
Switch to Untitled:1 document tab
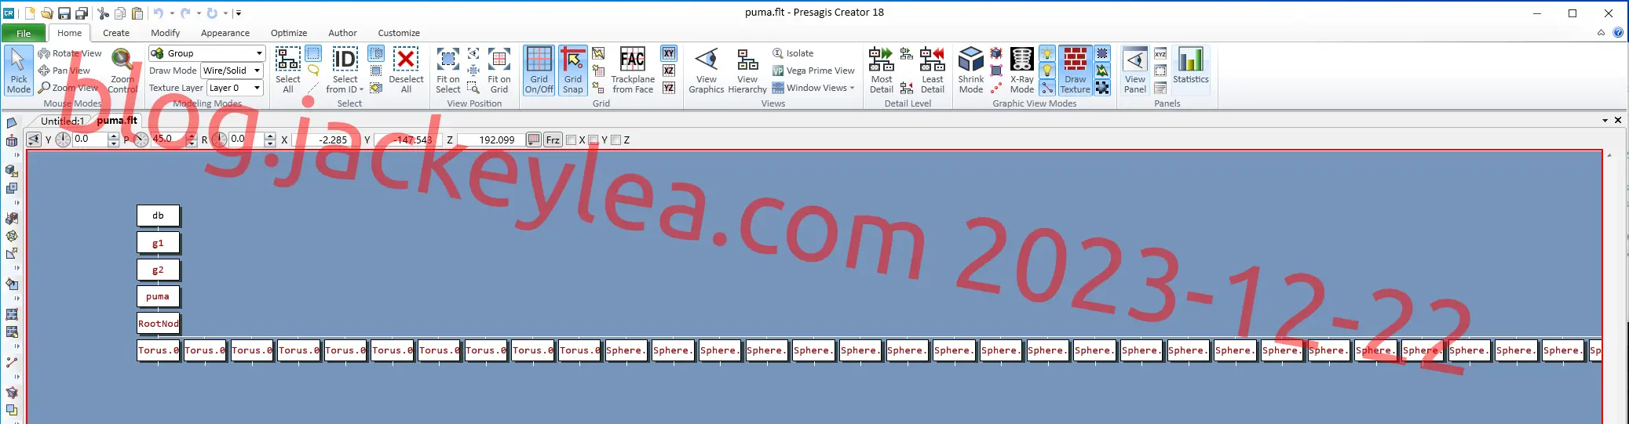point(62,121)
